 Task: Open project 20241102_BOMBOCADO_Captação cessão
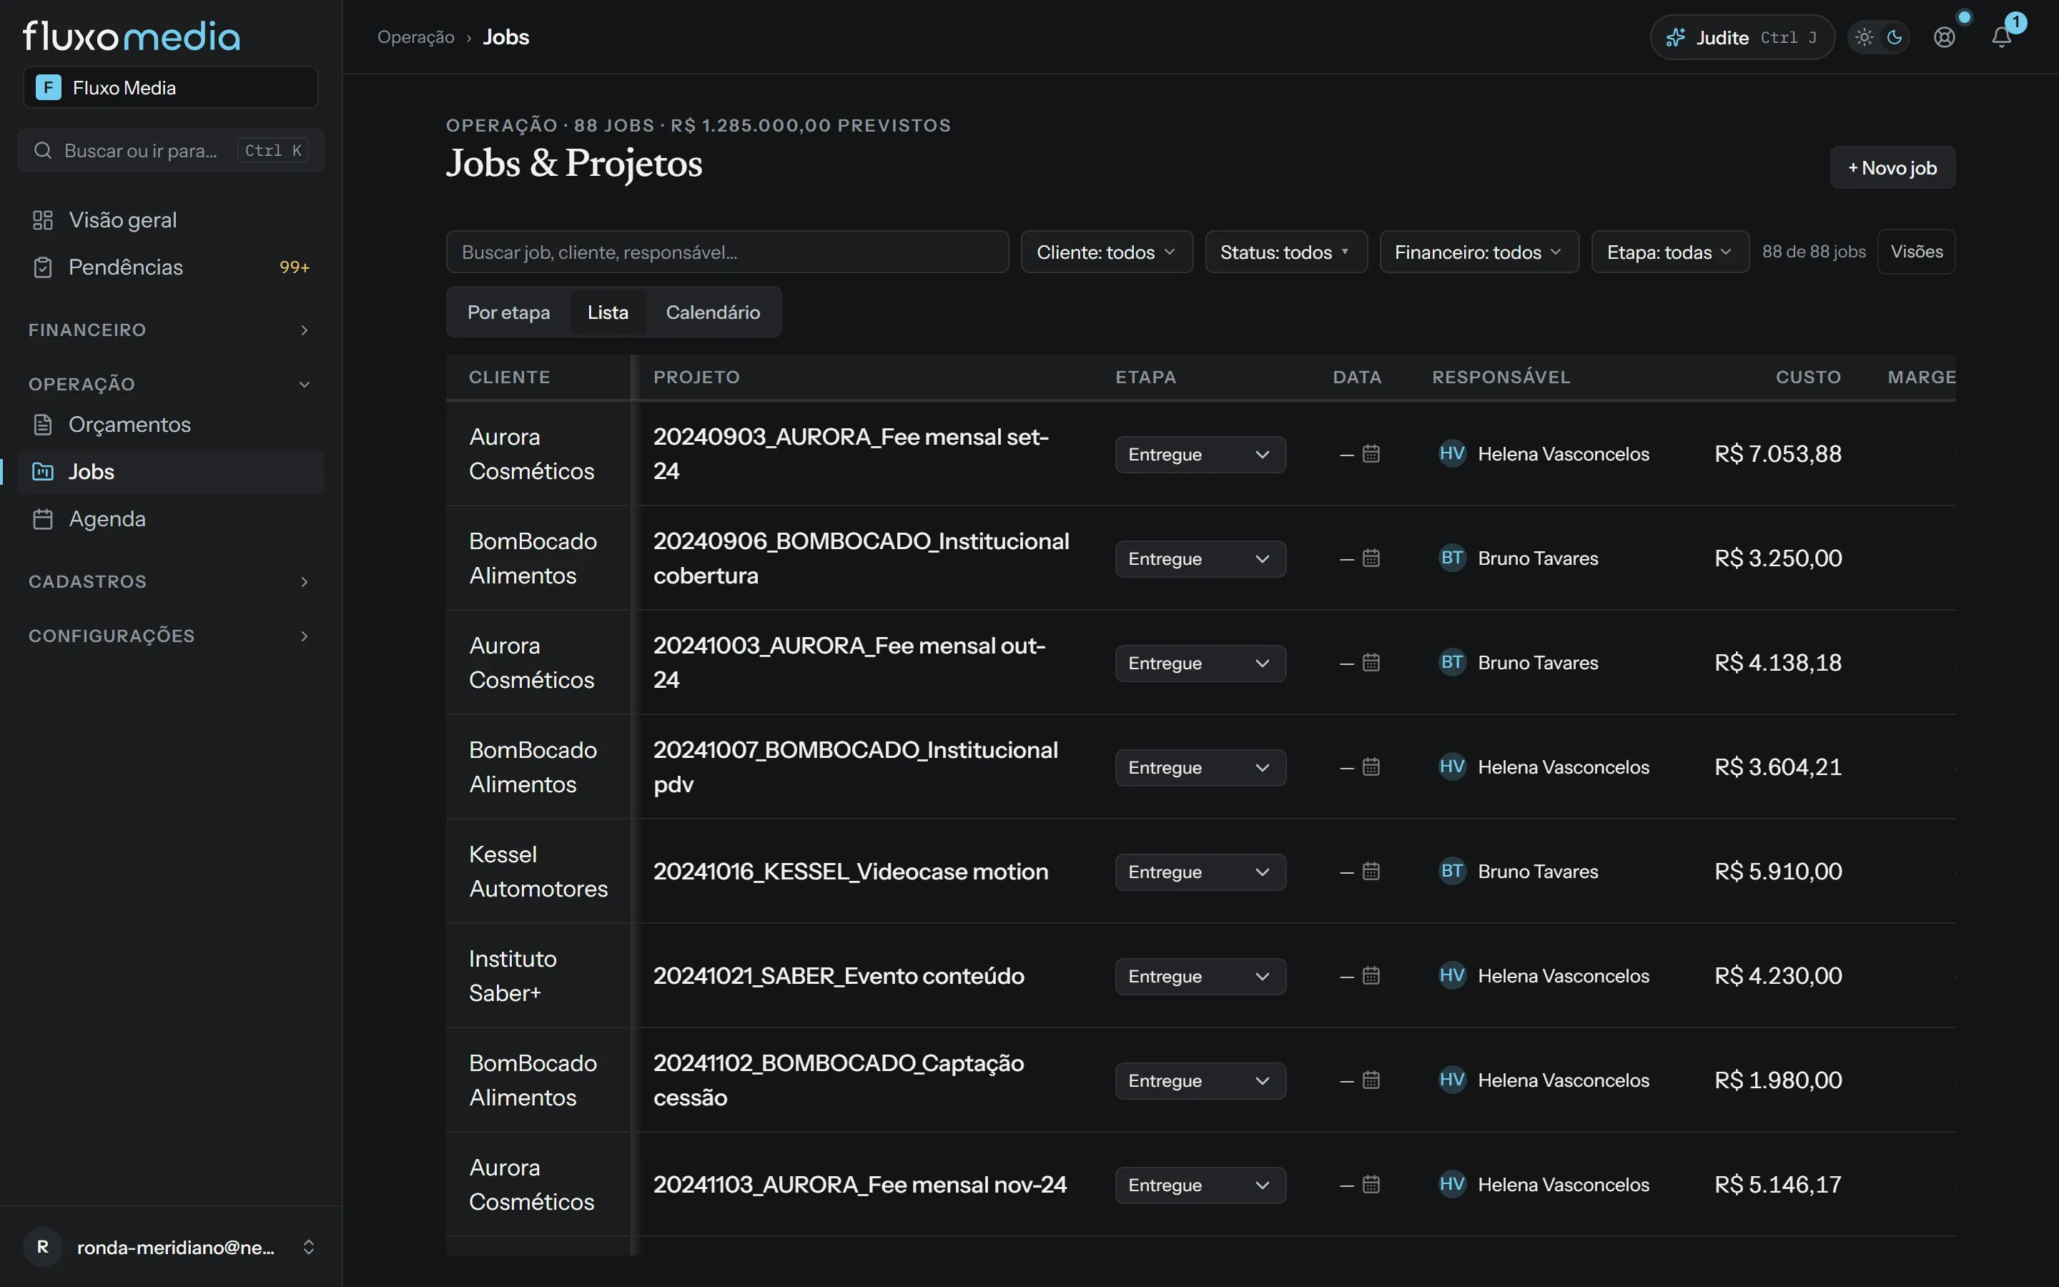pyautogui.click(x=838, y=1080)
